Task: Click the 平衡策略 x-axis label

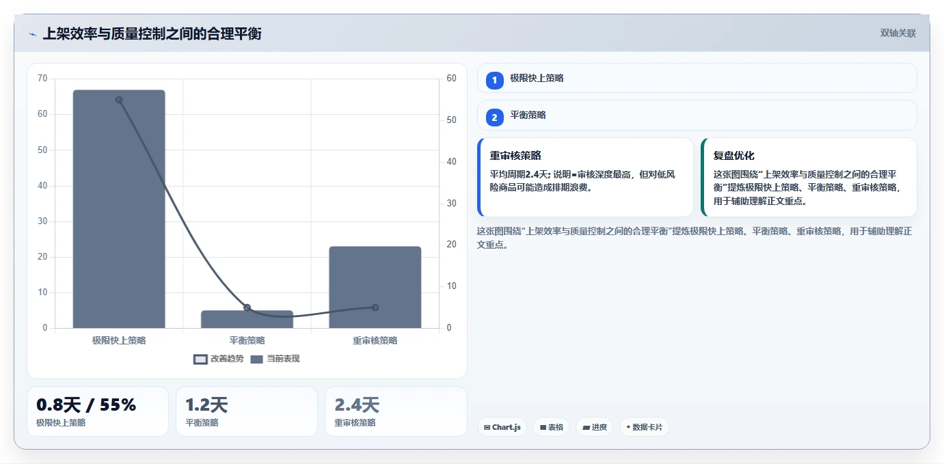Action: point(247,340)
